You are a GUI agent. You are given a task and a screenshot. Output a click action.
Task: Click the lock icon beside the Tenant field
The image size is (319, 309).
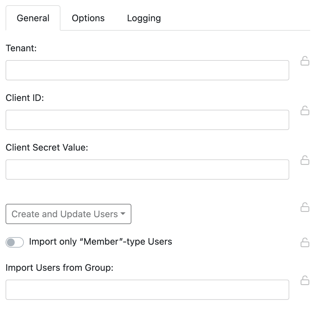click(305, 61)
